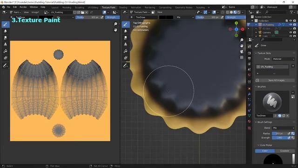Open the Blend Mix dropdown in Brush Settings
Viewport: 298px width, 168px height.
click(x=283, y=128)
